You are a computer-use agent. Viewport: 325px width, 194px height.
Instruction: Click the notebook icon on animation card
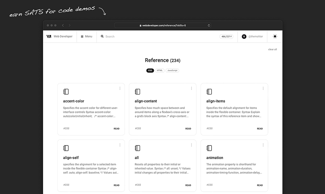click(209, 148)
